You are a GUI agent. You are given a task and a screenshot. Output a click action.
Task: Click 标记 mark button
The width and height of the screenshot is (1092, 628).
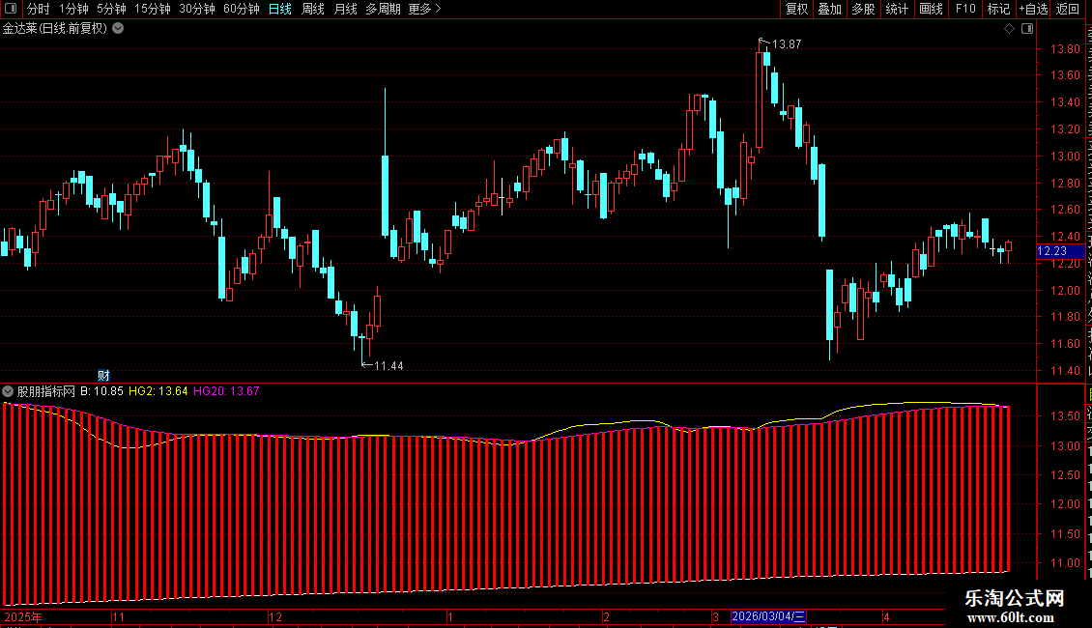click(998, 9)
